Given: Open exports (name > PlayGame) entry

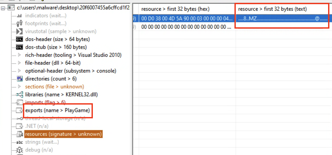Looking at the screenshot, I should pos(57,111).
